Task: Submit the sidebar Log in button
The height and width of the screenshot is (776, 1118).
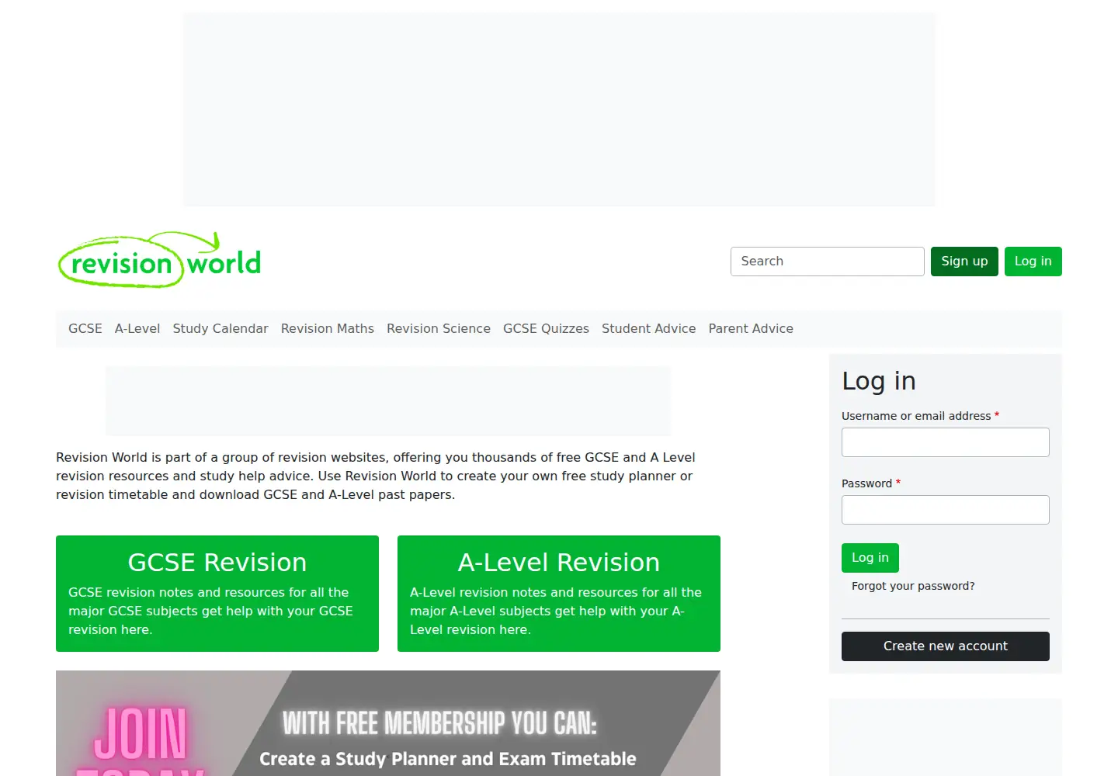Action: coord(870,558)
